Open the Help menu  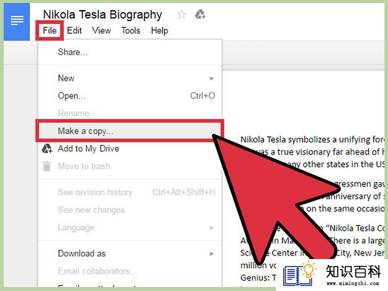tap(159, 30)
